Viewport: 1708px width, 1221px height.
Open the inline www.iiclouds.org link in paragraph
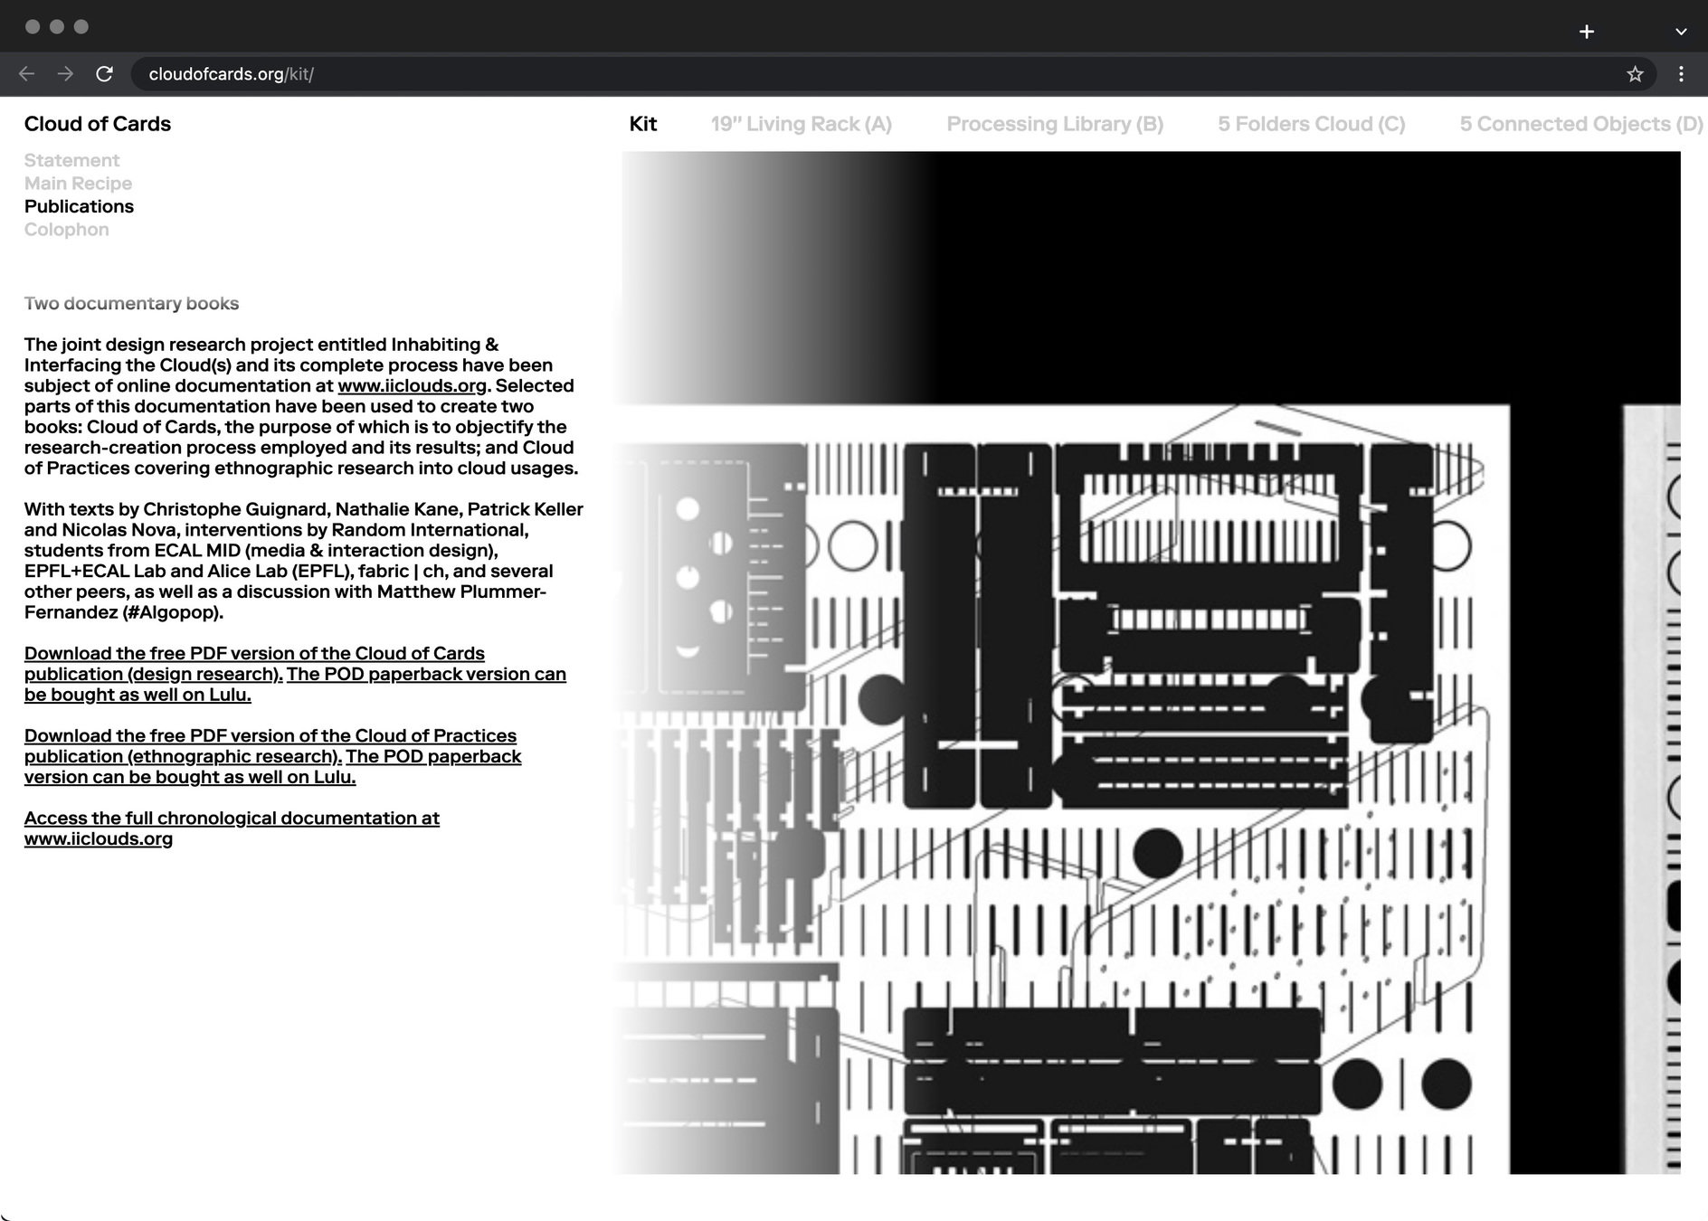[413, 386]
